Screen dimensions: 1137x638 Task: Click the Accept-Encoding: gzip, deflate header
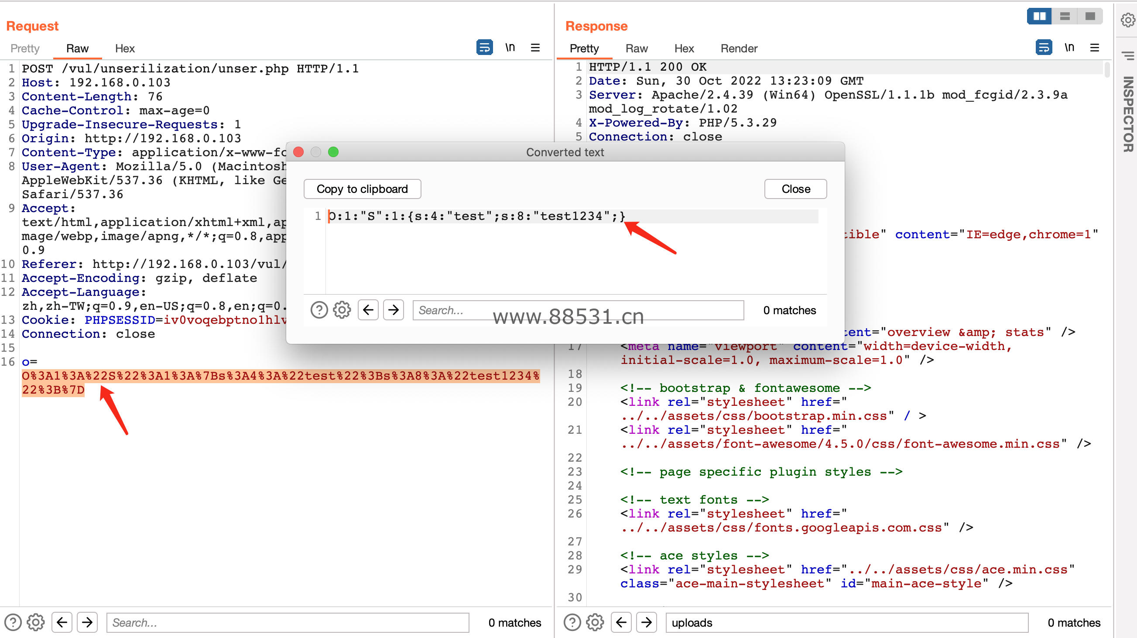click(140, 278)
